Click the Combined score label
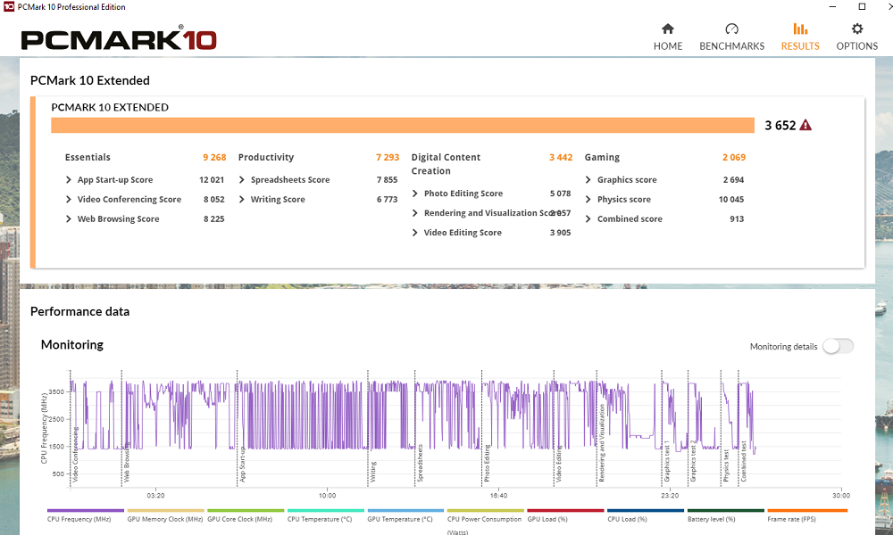Viewport: 893px width, 535px height. pyautogui.click(x=630, y=218)
